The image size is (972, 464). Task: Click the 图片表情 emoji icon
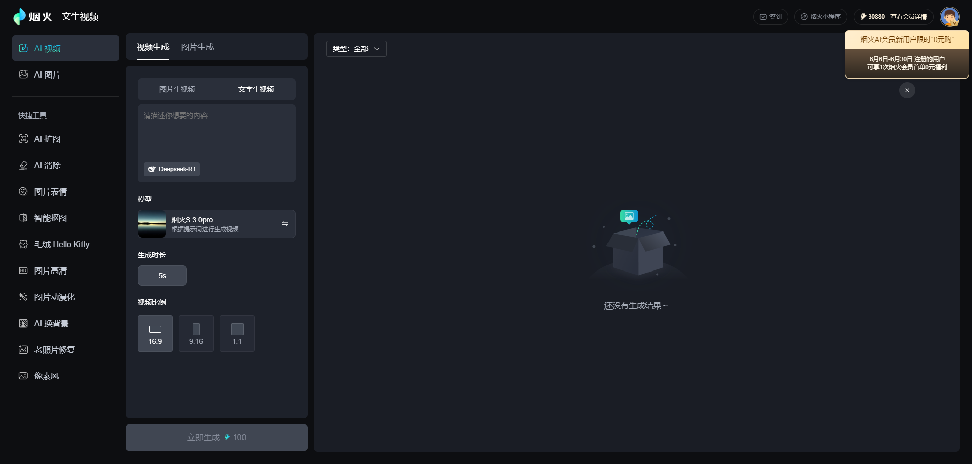coord(23,191)
